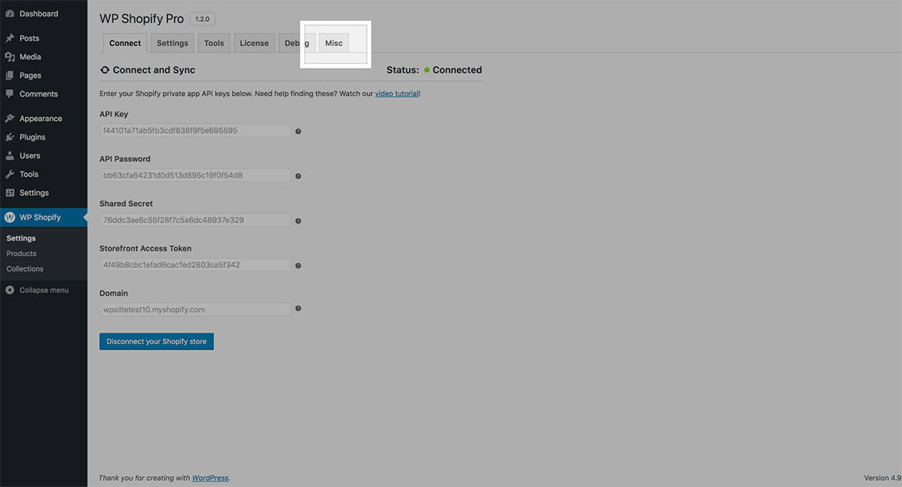
Task: Click the Settings sliders icon in sidebar
Action: click(10, 193)
